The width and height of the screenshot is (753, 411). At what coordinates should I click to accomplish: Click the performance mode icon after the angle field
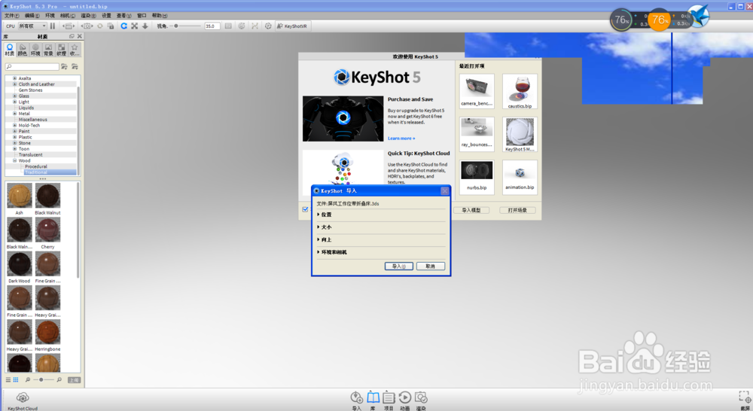pyautogui.click(x=228, y=26)
